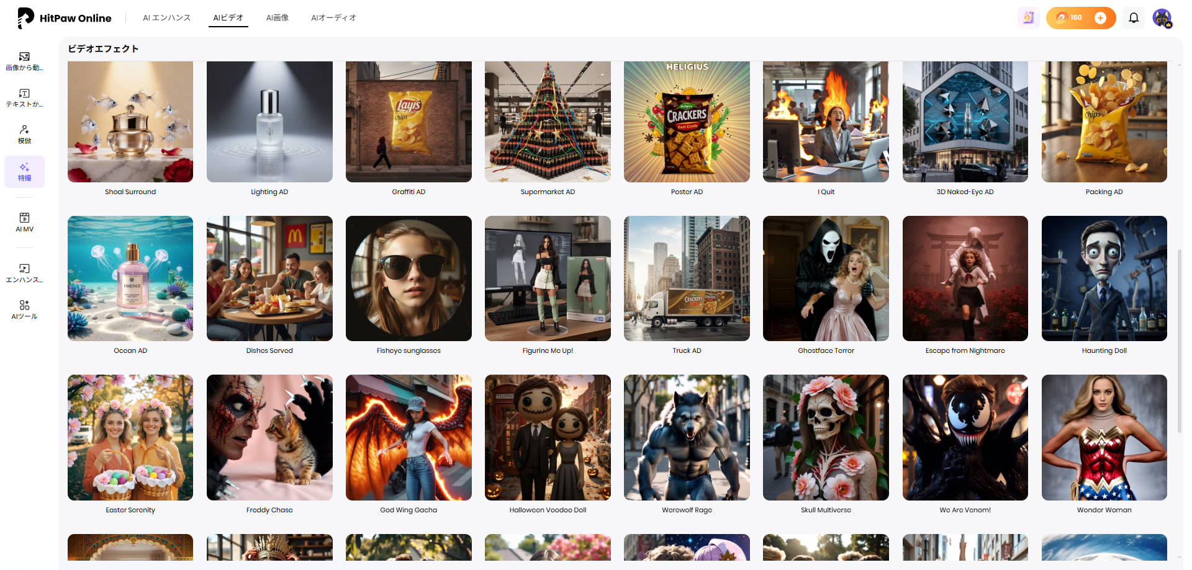Select the We Are Venom! thumbnail
Image resolution: width=1192 pixels, height=570 pixels.
pos(965,437)
